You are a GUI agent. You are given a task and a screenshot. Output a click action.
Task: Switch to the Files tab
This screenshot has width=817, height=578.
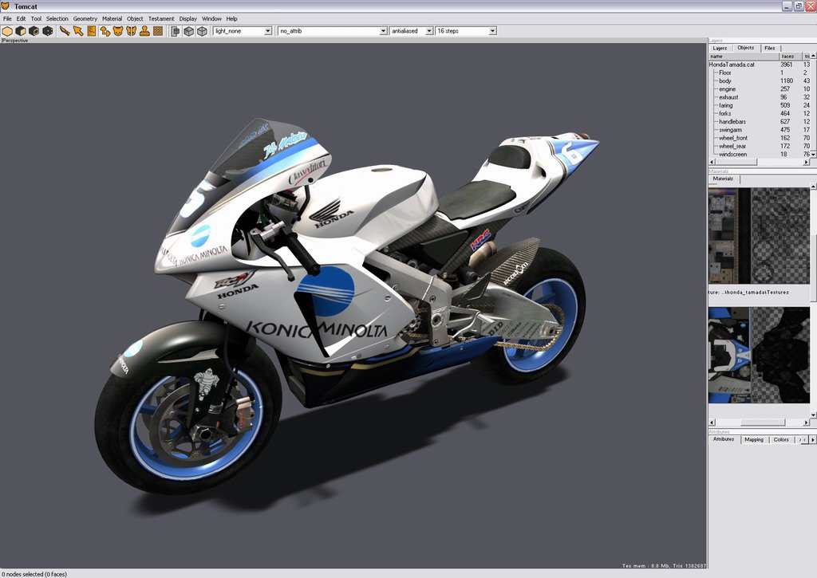tap(770, 48)
